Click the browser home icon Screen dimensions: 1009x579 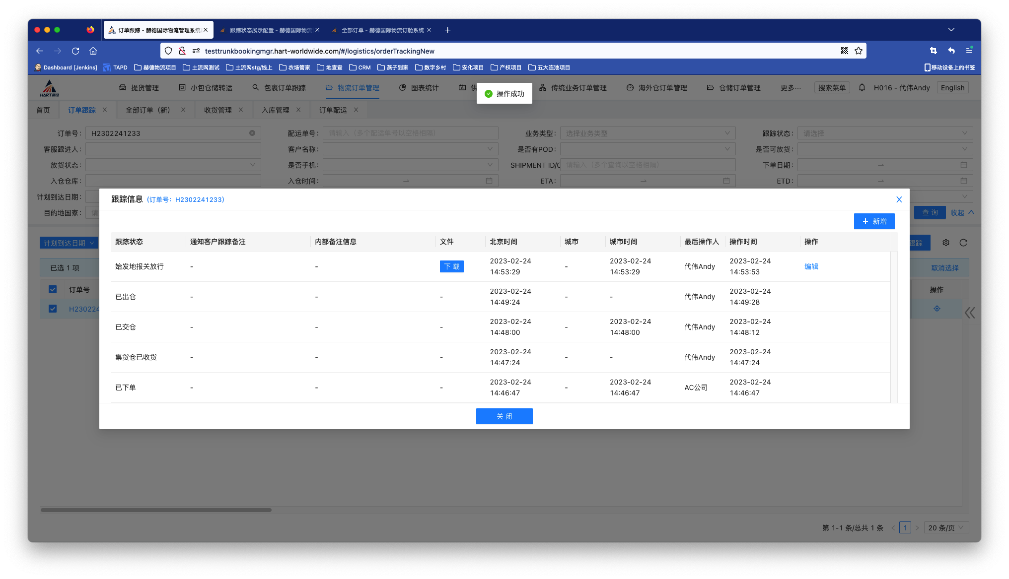click(x=93, y=51)
